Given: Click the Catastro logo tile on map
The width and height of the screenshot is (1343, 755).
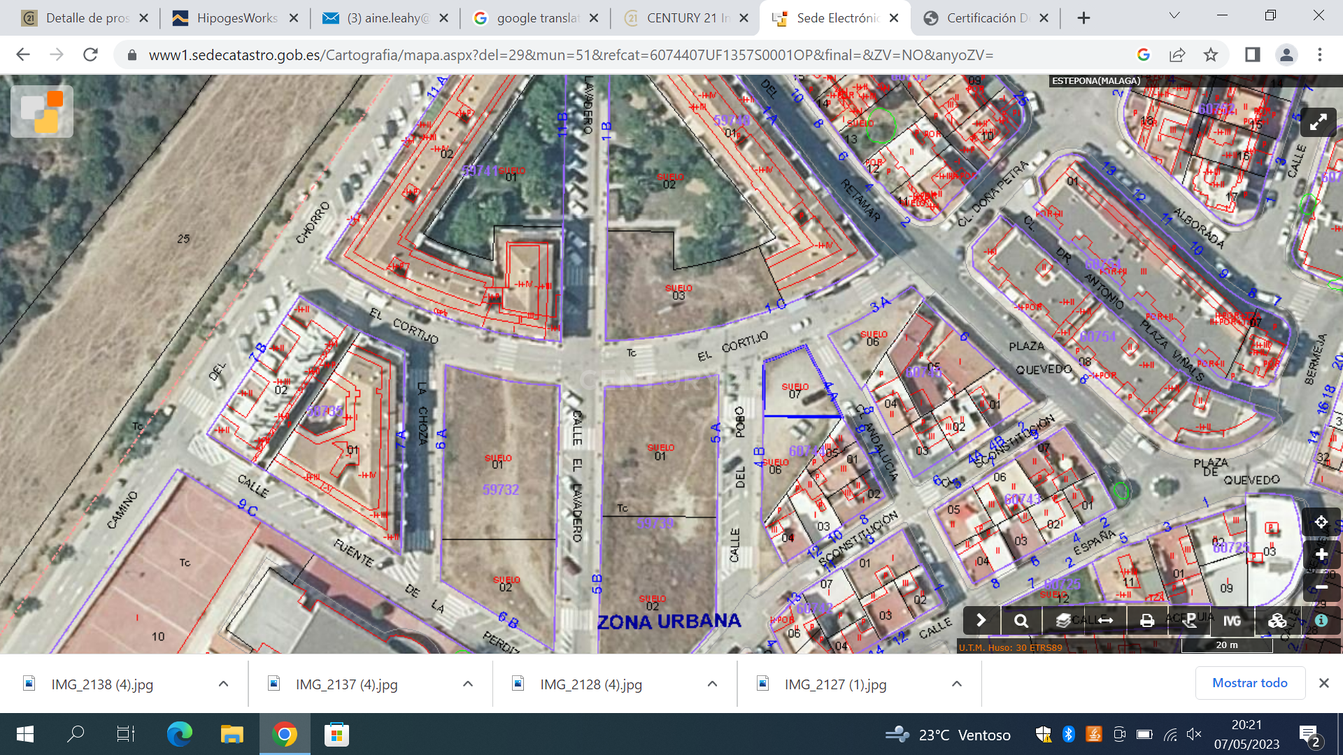Looking at the screenshot, I should pyautogui.click(x=42, y=111).
